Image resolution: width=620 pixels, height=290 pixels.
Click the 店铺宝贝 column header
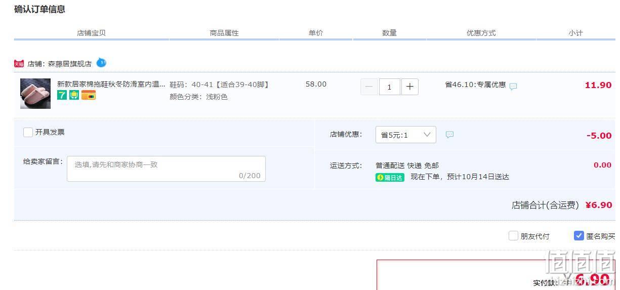91,33
